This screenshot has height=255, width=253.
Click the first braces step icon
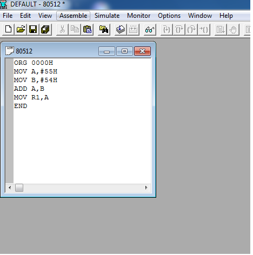pyautogui.click(x=167, y=29)
